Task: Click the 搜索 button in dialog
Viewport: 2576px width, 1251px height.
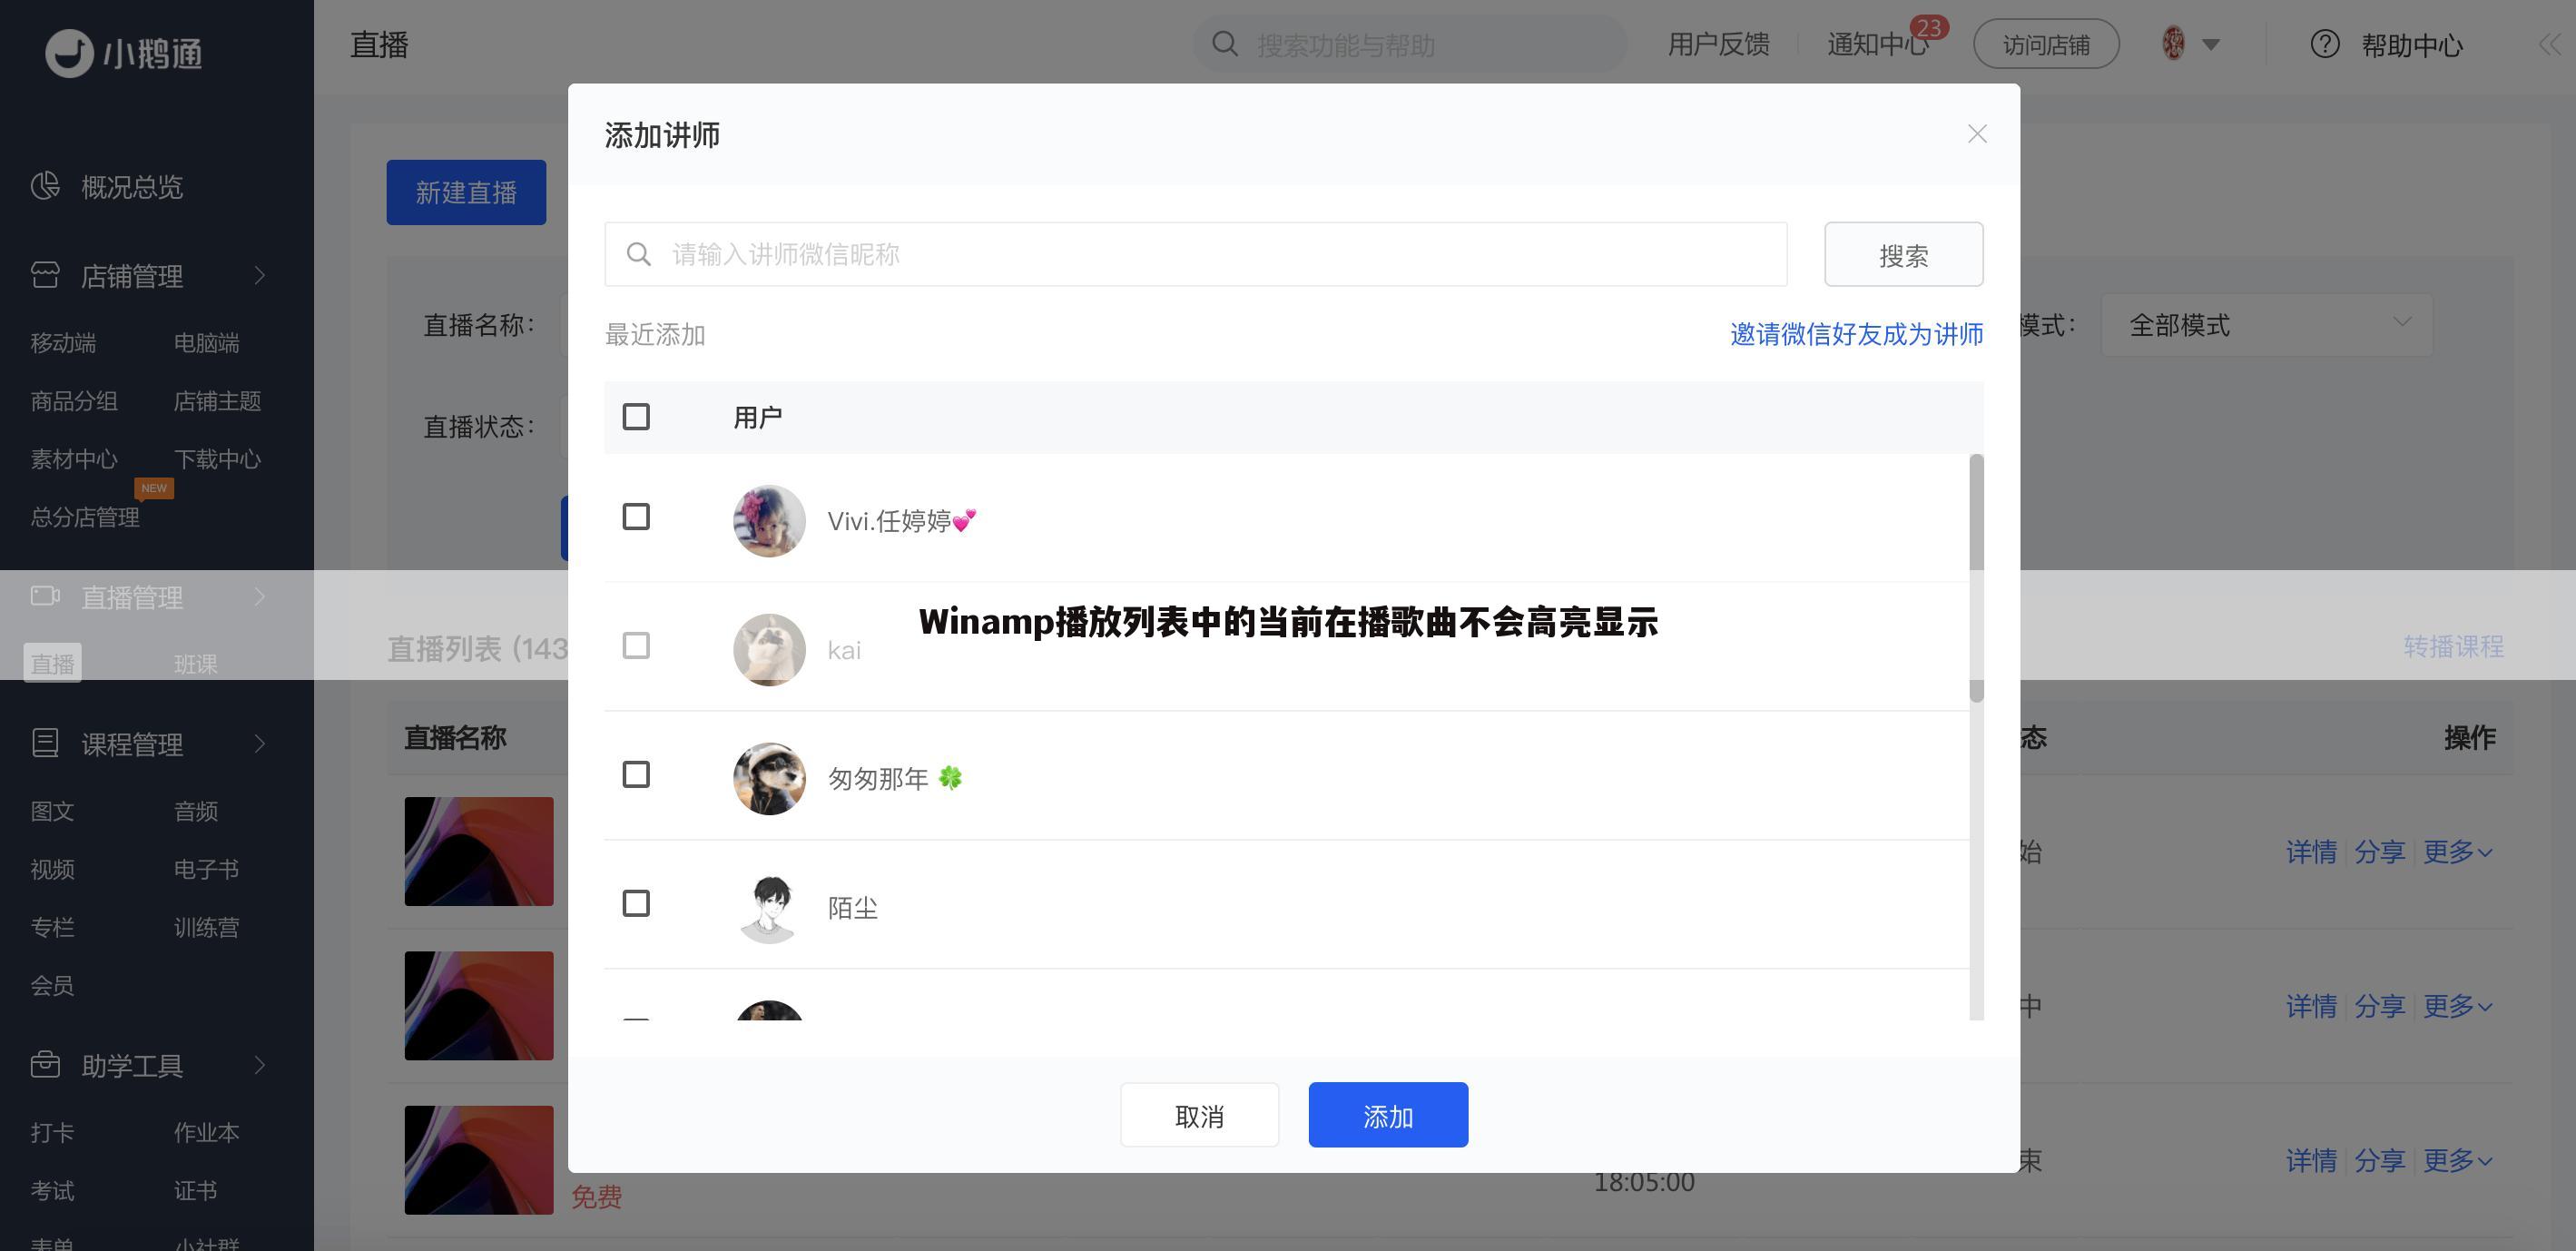Action: (1903, 255)
